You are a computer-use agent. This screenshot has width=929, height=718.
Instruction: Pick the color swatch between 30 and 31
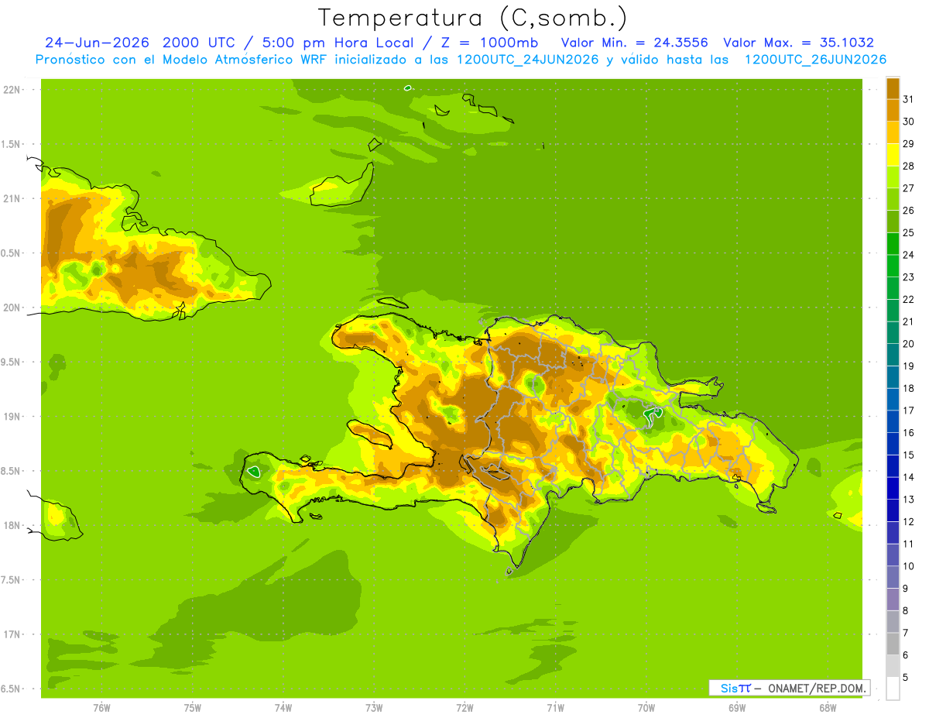click(x=893, y=110)
